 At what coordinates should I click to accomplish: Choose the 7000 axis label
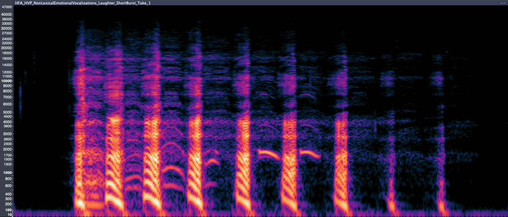pyautogui.click(x=8, y=97)
